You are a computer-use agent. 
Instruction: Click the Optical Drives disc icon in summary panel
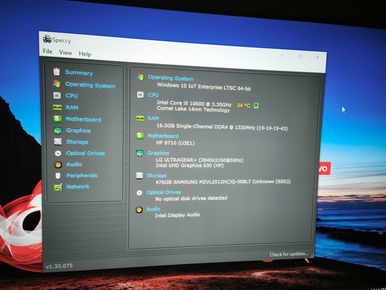coord(139,193)
